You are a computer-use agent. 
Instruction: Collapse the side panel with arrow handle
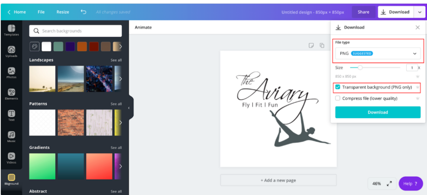click(129, 108)
